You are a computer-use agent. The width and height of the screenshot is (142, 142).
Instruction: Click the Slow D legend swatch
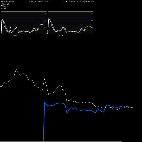2,3
